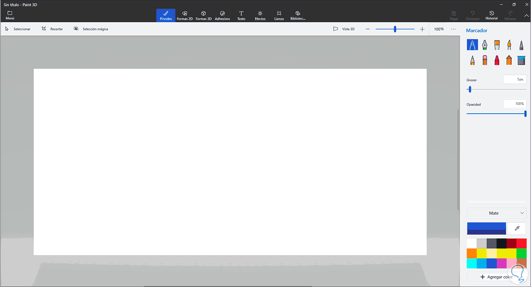This screenshot has height=287, width=532.
Task: Open the zoom options ellipsis menu
Action: [x=453, y=29]
